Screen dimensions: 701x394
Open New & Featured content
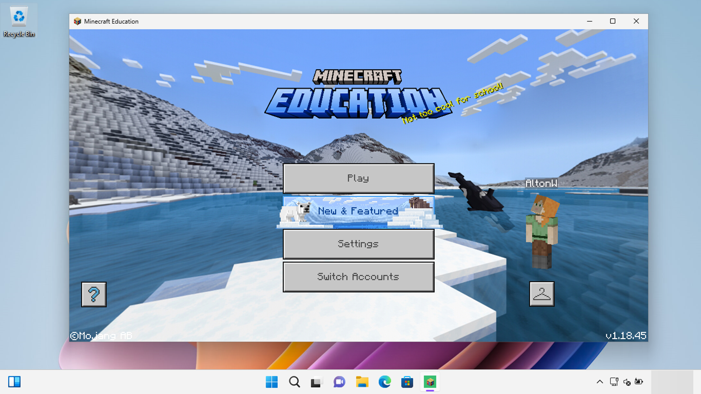coord(358,211)
